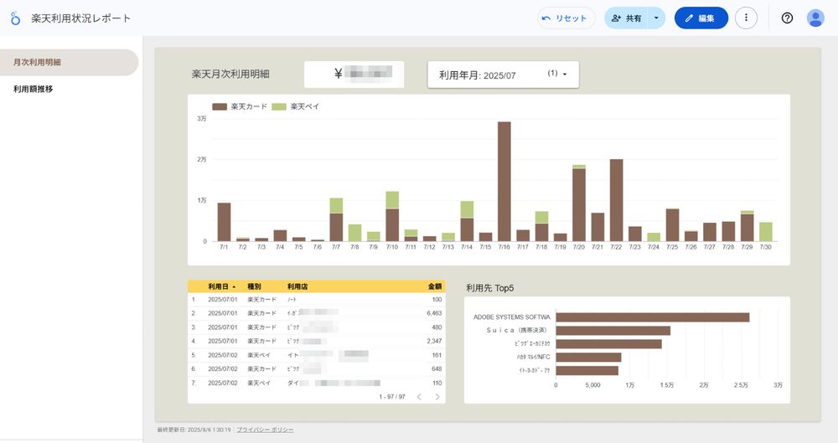Click 楽天ペイ type in row 7

pyautogui.click(x=259, y=383)
